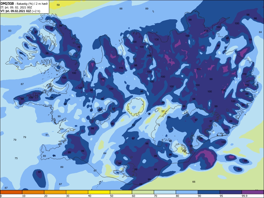The height and width of the screenshot is (198, 264).
Task: Click the purple above-99.9 legend swatch
Action: pos(253,192)
